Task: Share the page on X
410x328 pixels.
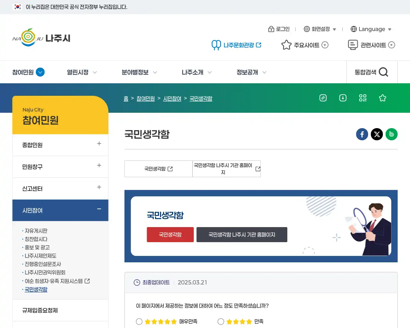Action: 377,134
